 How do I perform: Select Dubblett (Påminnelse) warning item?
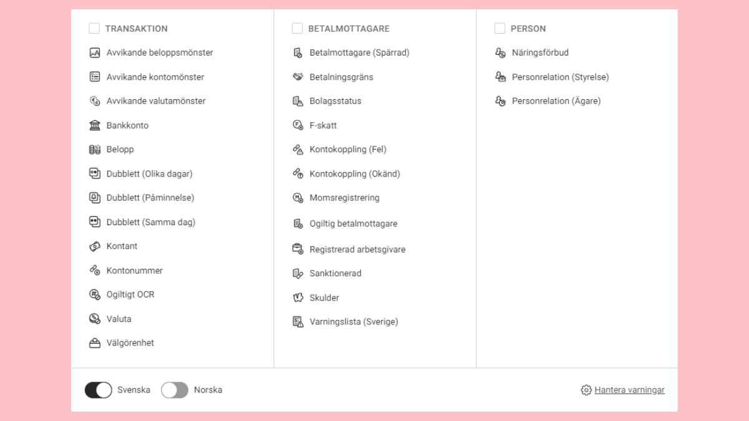coord(142,198)
